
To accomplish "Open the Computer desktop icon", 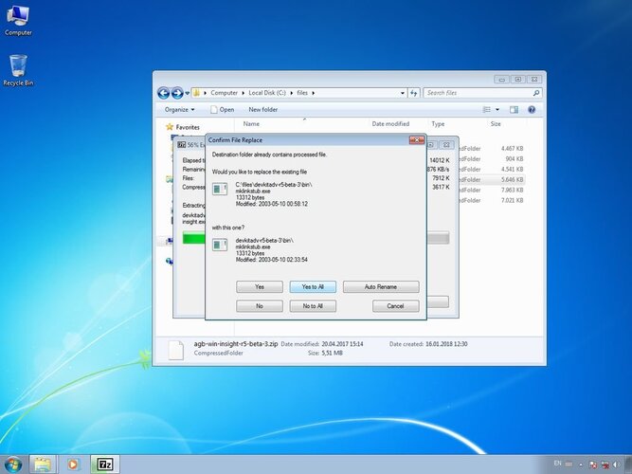I will (x=18, y=20).
